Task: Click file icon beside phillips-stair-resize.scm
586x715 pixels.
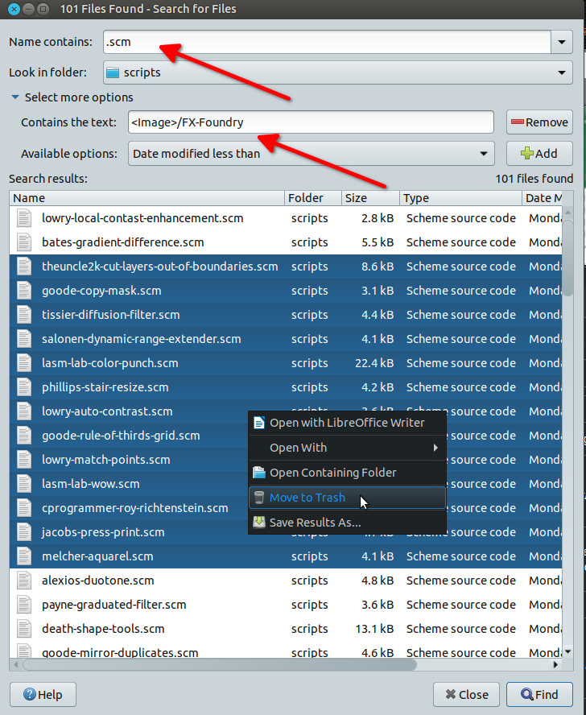Action: pyautogui.click(x=24, y=387)
